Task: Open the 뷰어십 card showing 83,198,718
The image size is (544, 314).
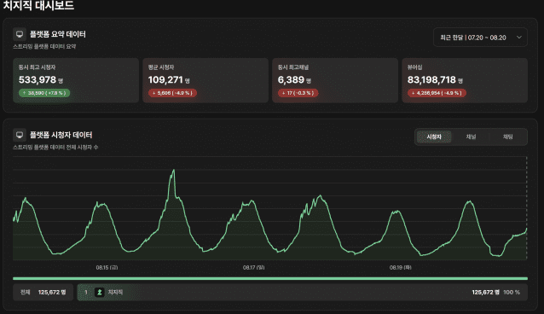Action: click(x=465, y=80)
